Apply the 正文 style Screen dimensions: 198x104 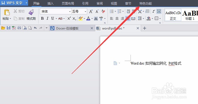[x=173, y=15]
